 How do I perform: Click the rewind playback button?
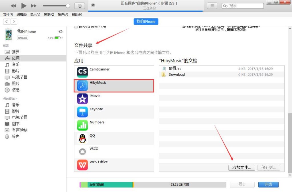pyautogui.click(x=13, y=6)
